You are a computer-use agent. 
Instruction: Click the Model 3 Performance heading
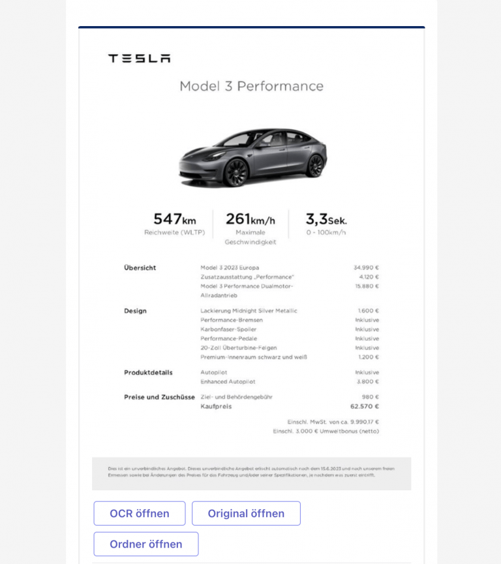pyautogui.click(x=252, y=86)
